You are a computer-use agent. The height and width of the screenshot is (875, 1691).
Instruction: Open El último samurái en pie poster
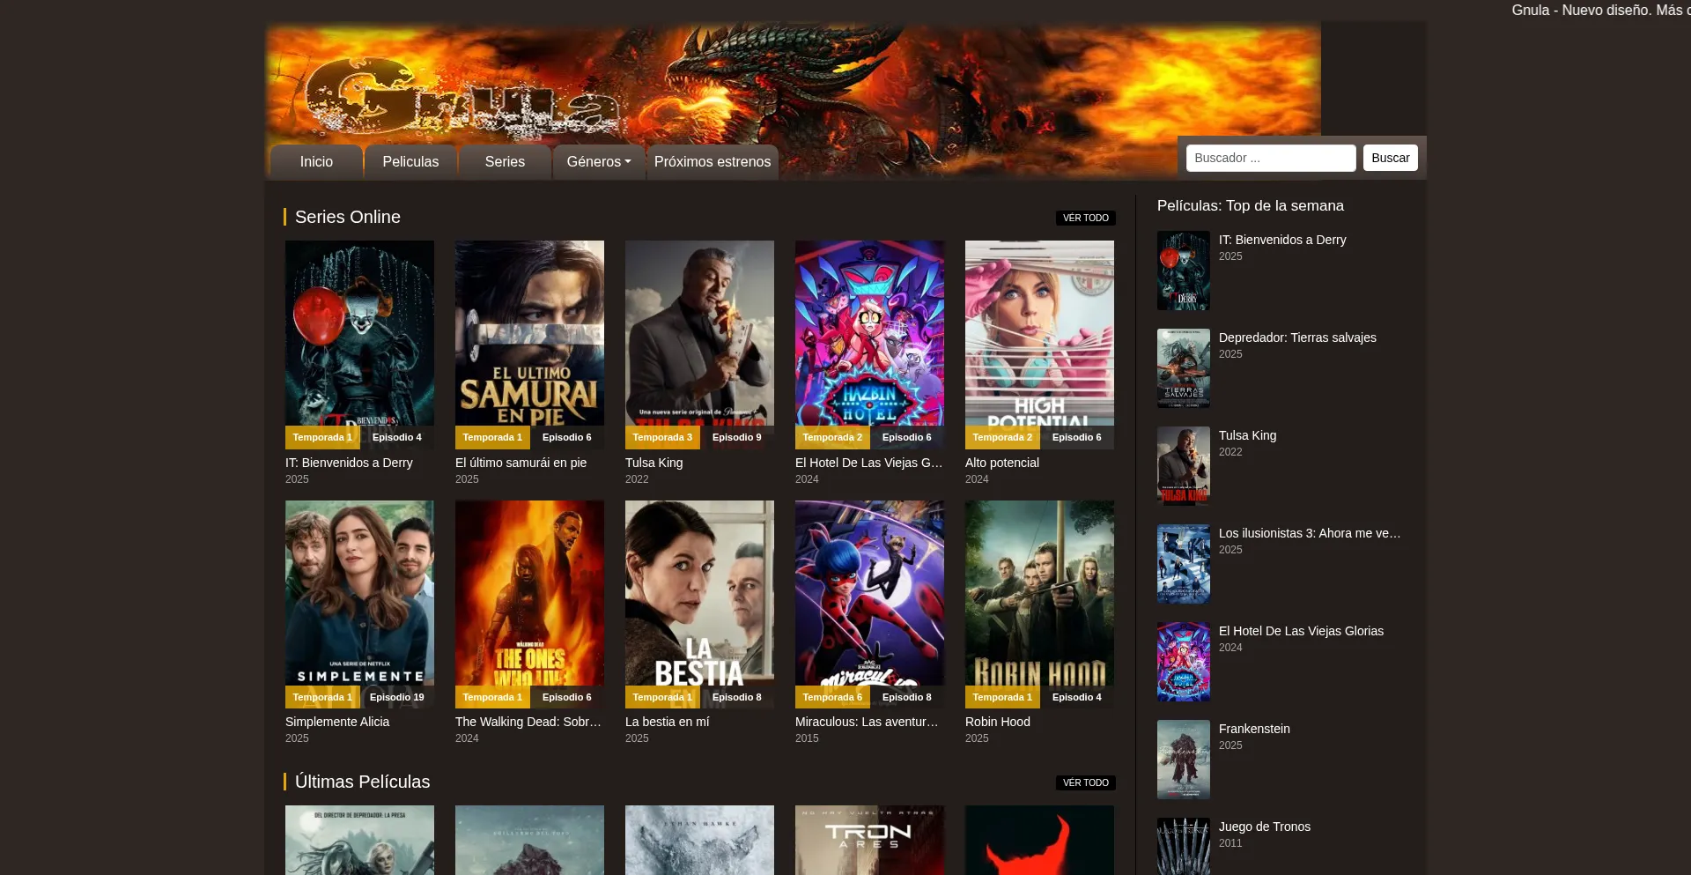[529, 335]
